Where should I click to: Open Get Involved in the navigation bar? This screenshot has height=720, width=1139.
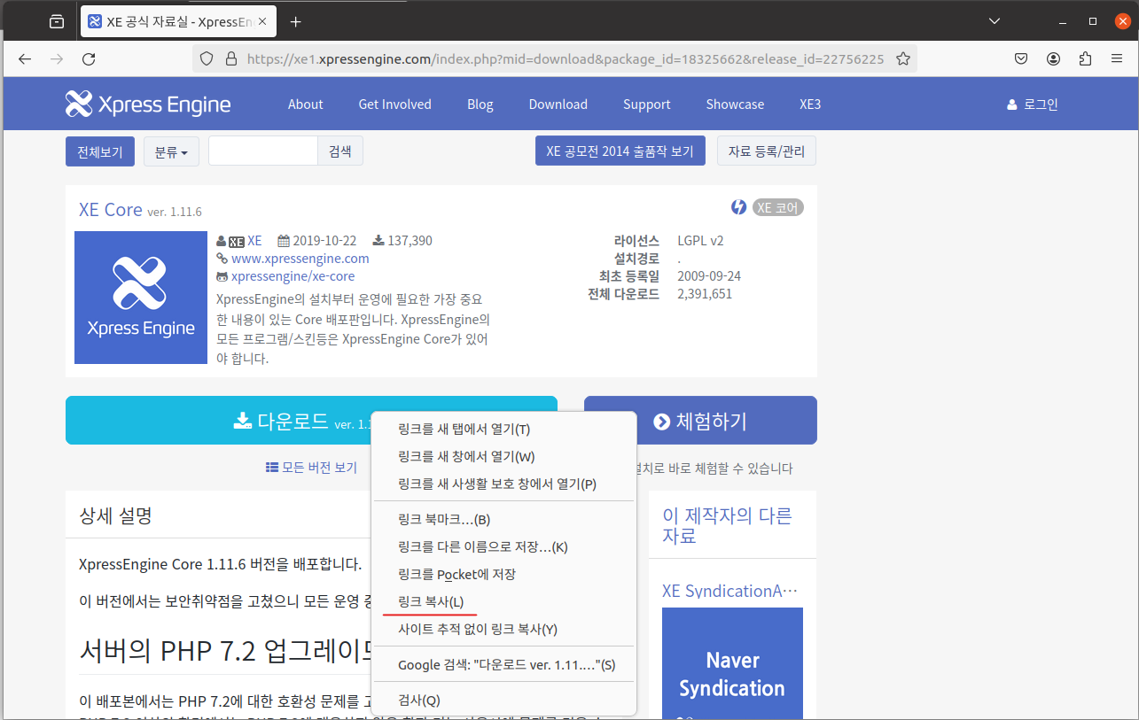394,105
